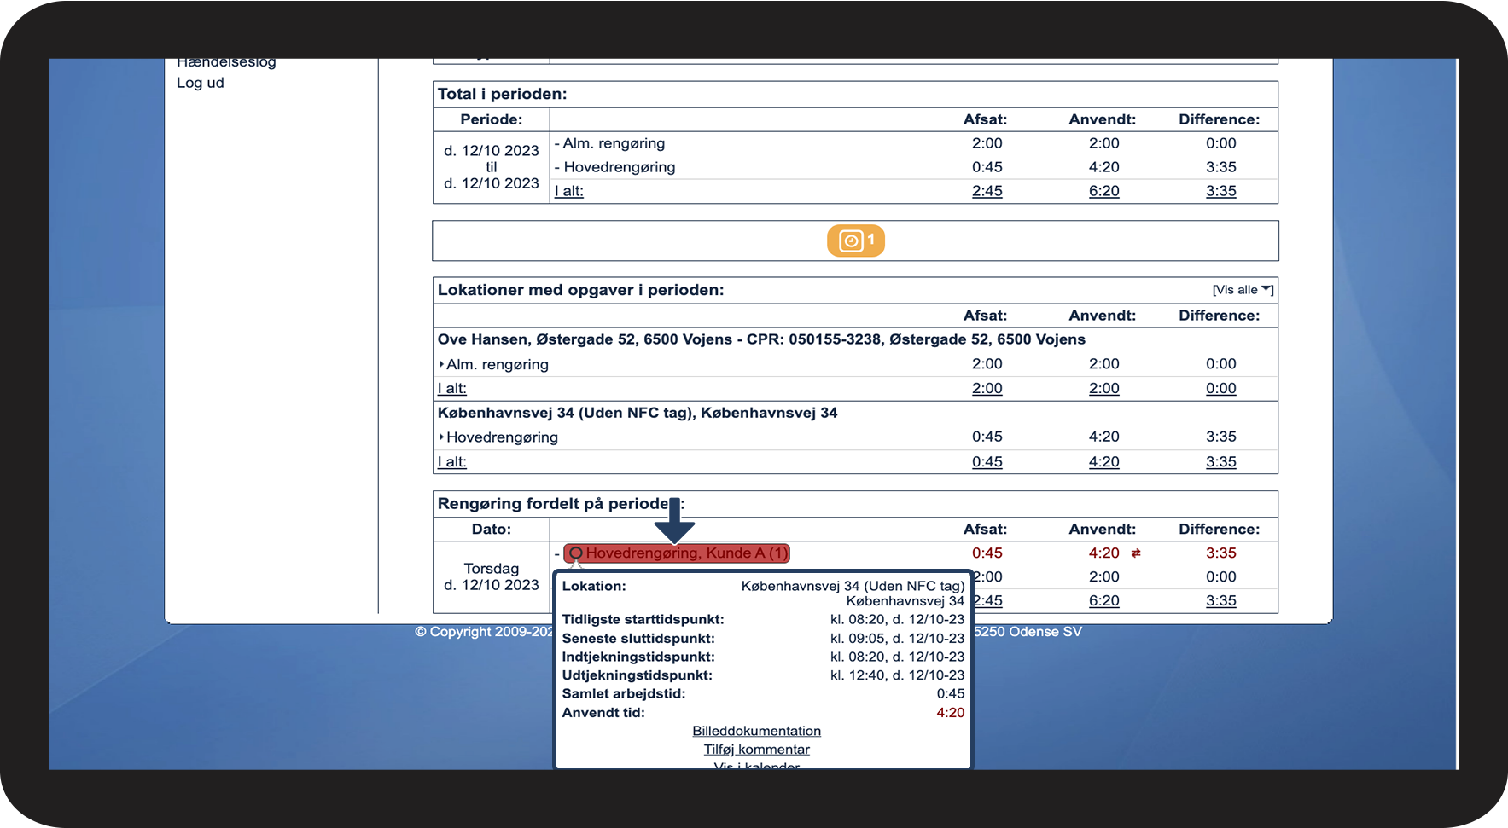
Task: Click the Total i perioden heading
Action: coord(503,94)
